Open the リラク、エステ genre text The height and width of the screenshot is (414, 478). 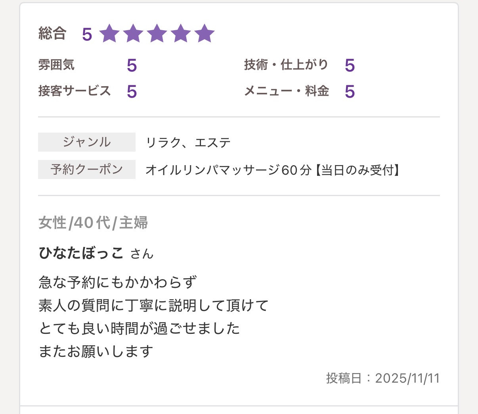pyautogui.click(x=188, y=142)
